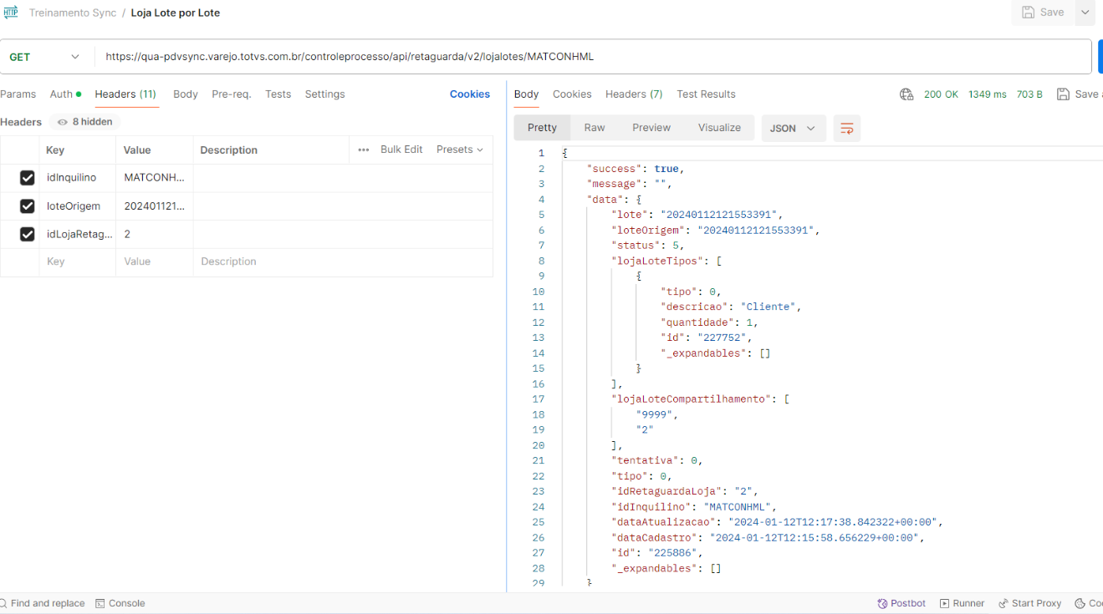Click the wrap lines icon in response toolbar
Image resolution: width=1103 pixels, height=614 pixels.
pos(846,128)
